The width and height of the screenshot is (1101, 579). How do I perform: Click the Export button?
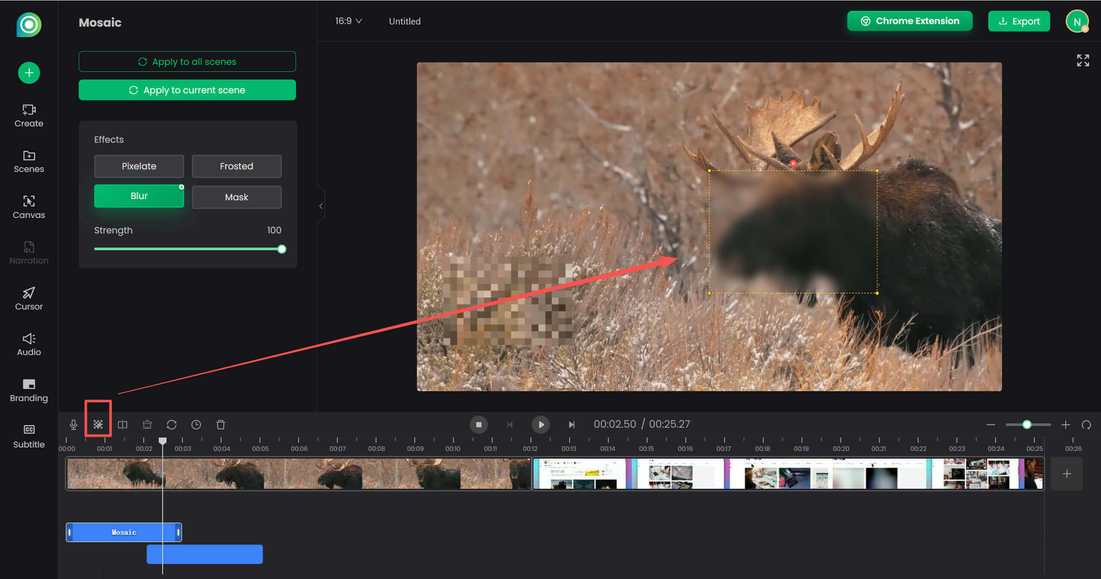pos(1019,21)
